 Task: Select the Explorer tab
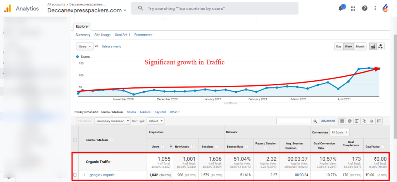click(x=82, y=26)
